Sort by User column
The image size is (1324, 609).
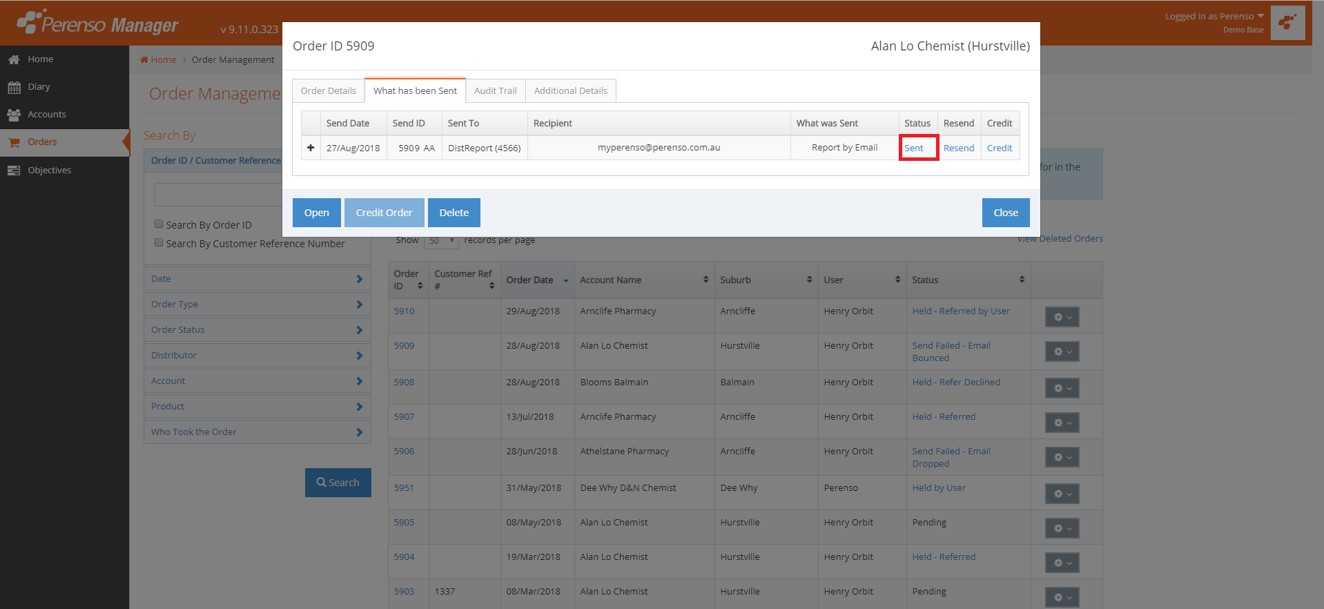coord(862,280)
